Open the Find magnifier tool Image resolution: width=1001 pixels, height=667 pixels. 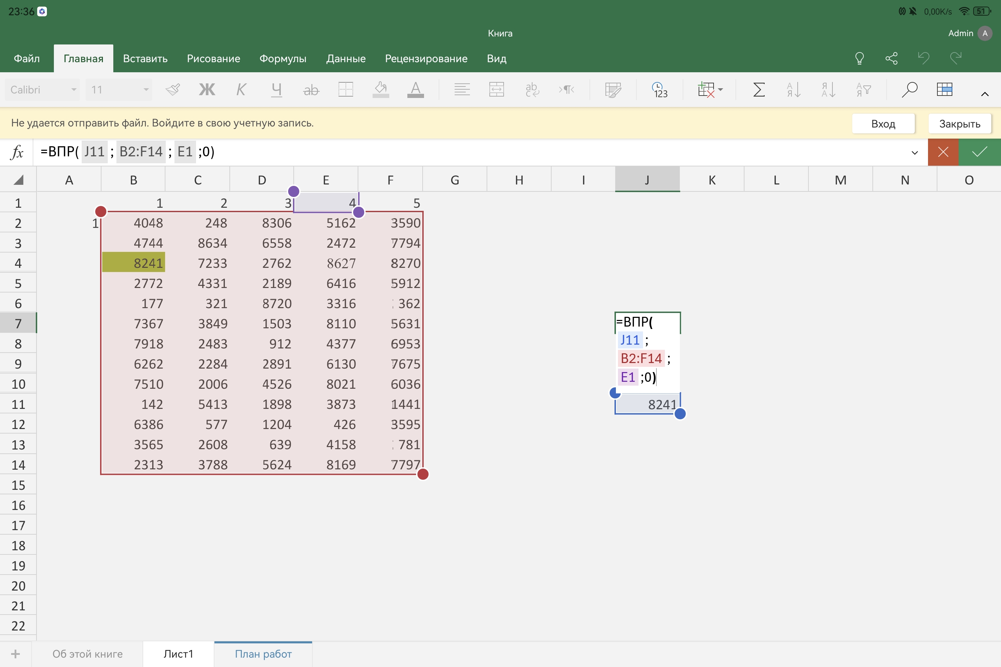click(909, 90)
